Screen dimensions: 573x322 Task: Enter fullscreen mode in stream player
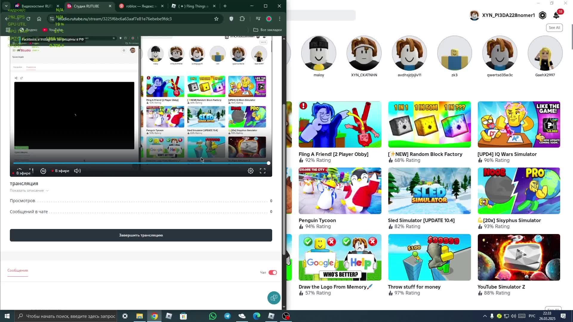tap(263, 171)
